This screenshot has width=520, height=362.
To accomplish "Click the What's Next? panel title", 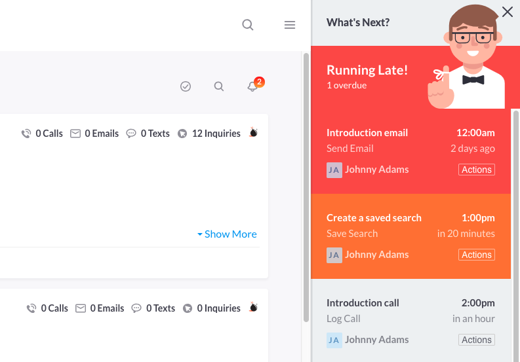I will [x=358, y=22].
